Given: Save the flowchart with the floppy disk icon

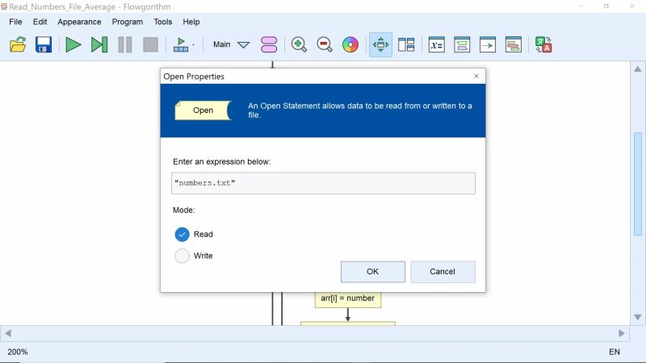Looking at the screenshot, I should click(44, 44).
